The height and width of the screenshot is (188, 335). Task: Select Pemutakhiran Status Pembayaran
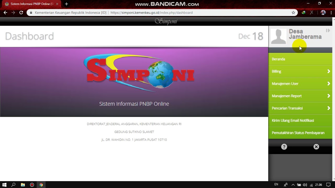coord(300,133)
